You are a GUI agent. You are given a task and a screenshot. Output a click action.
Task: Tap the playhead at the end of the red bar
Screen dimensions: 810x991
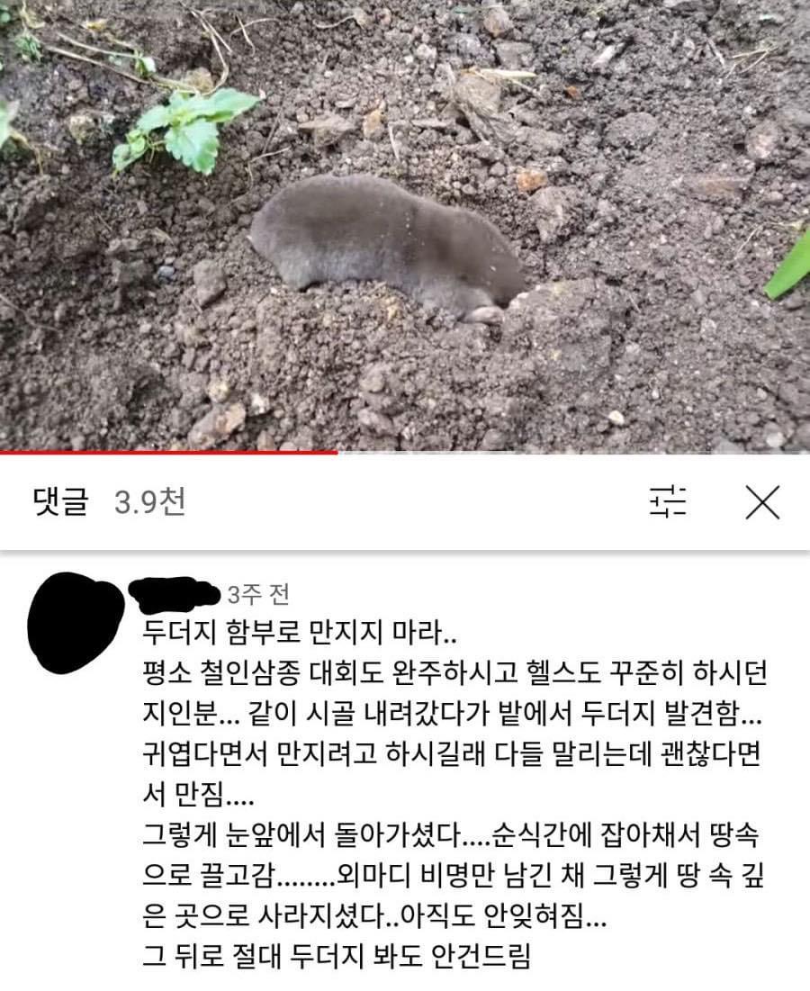tap(338, 453)
